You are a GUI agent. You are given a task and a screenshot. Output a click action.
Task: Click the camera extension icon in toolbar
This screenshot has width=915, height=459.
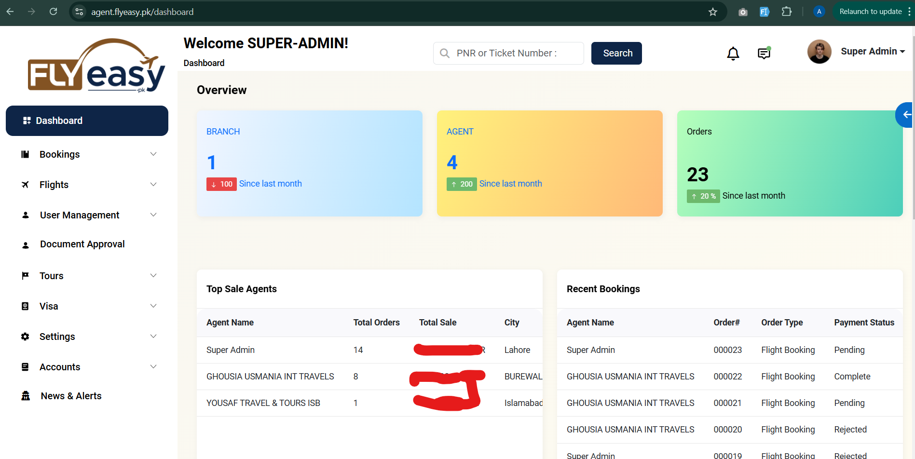pyautogui.click(x=743, y=12)
